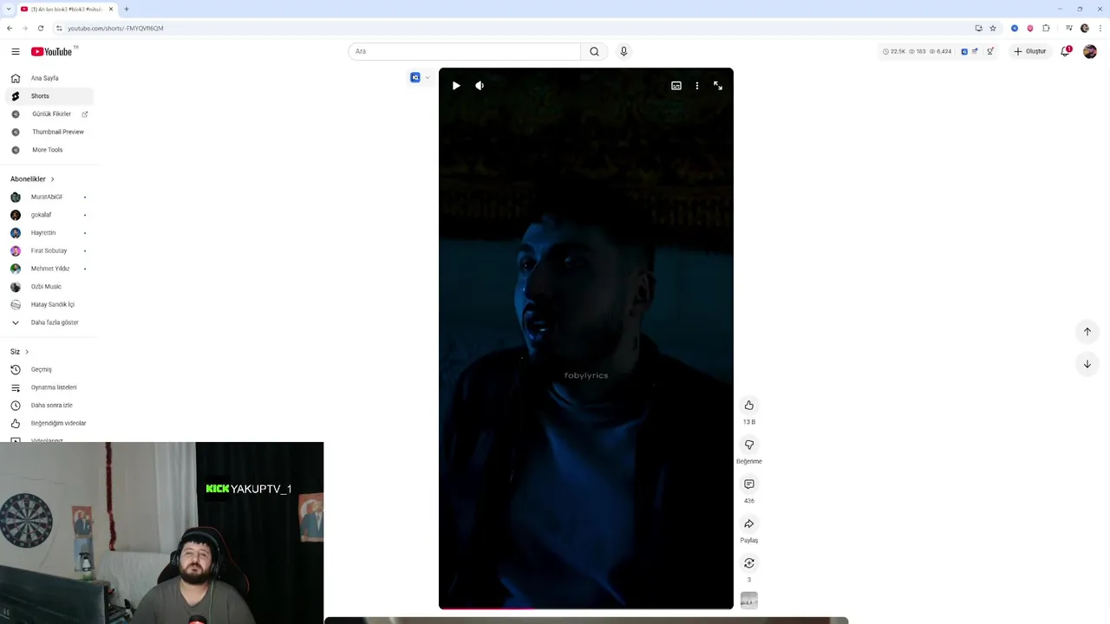This screenshot has width=1110, height=624.
Task: Go to next Short with down arrow
Action: [1087, 364]
